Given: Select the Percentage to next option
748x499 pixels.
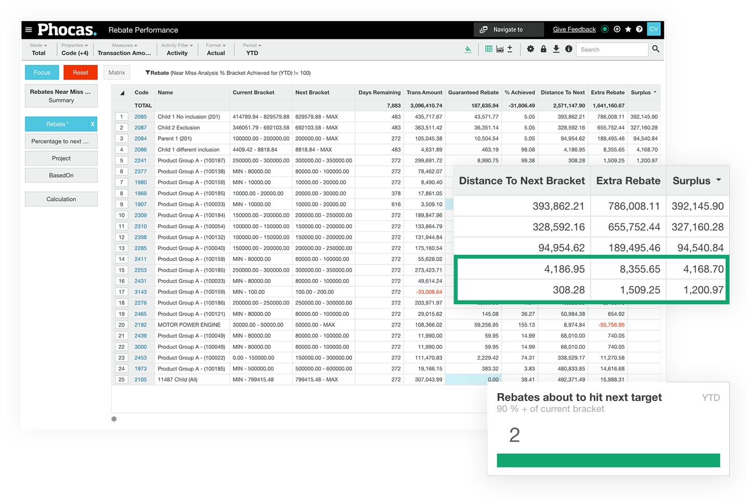Looking at the screenshot, I should 61,141.
